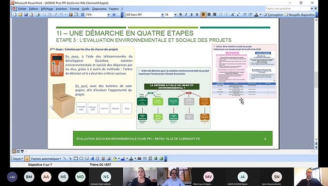Align text to the right
This screenshot has width=328, height=186.
pos(215,14)
